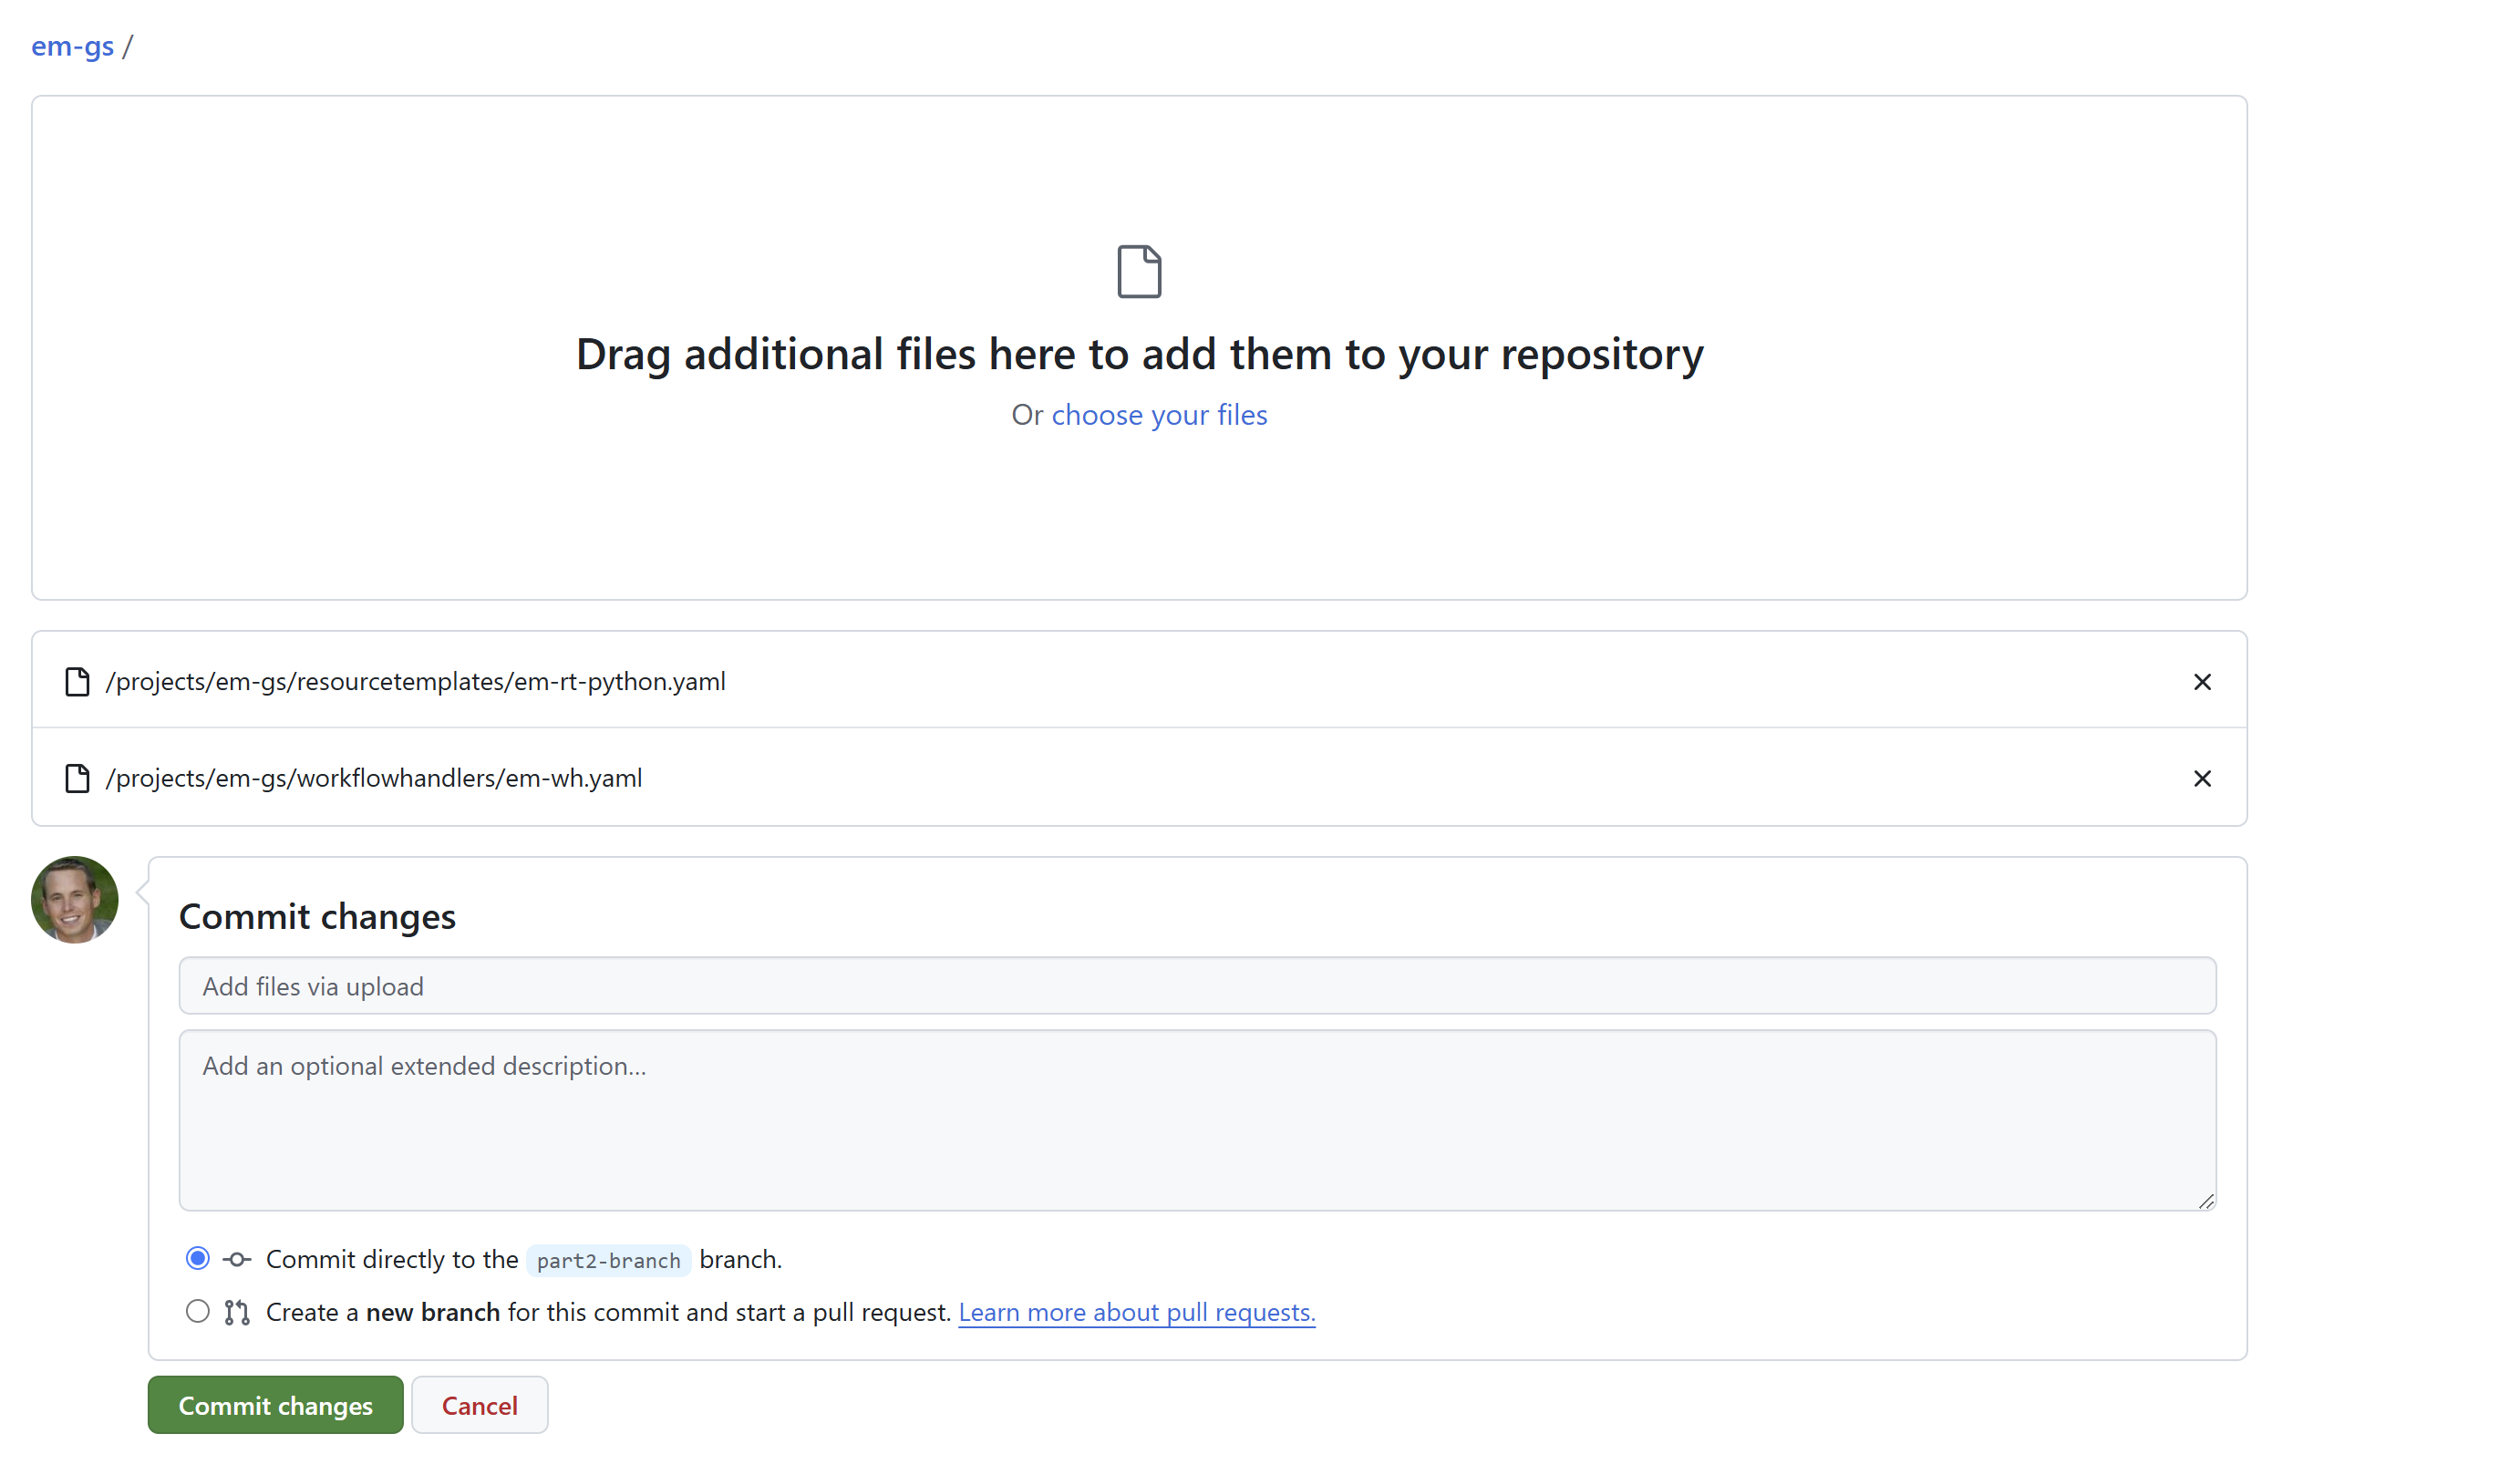The width and height of the screenshot is (2520, 1475).
Task: Click file icon beside em-rt-python.yaml
Action: point(77,682)
